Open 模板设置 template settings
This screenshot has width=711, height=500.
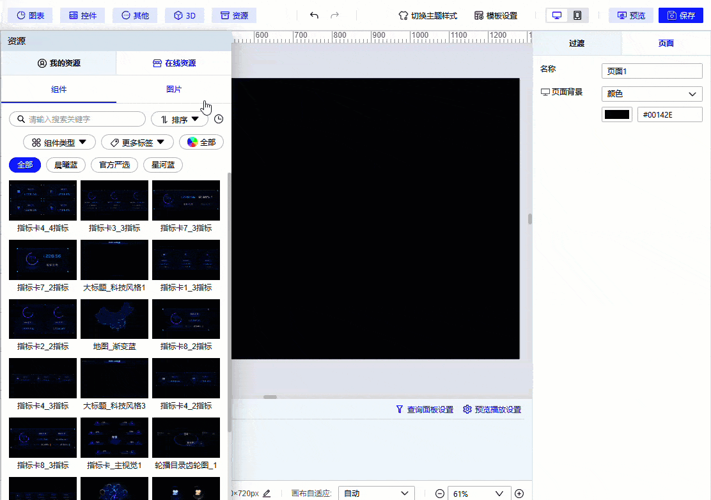click(496, 15)
